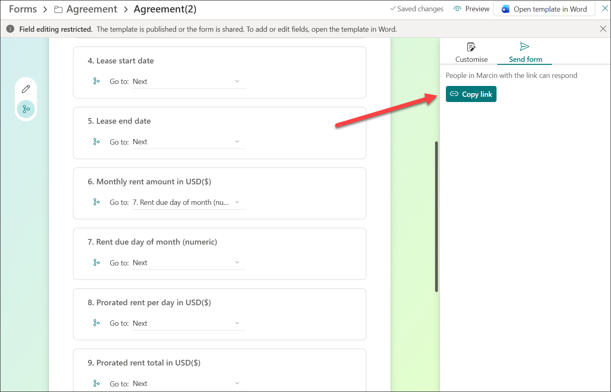Click the Copy link button
The image size is (611, 392).
pos(471,94)
